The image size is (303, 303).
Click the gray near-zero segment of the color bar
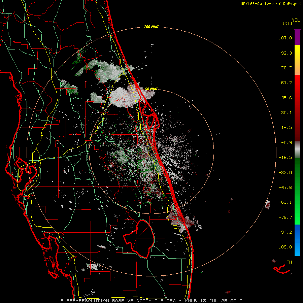pyautogui.click(x=297, y=149)
